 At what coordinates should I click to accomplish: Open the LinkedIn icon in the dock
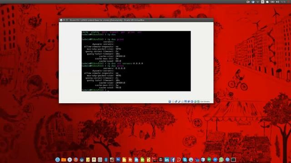pyautogui.click(x=167, y=160)
